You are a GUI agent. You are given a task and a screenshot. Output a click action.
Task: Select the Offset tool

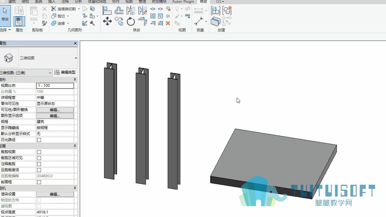(x=119, y=11)
